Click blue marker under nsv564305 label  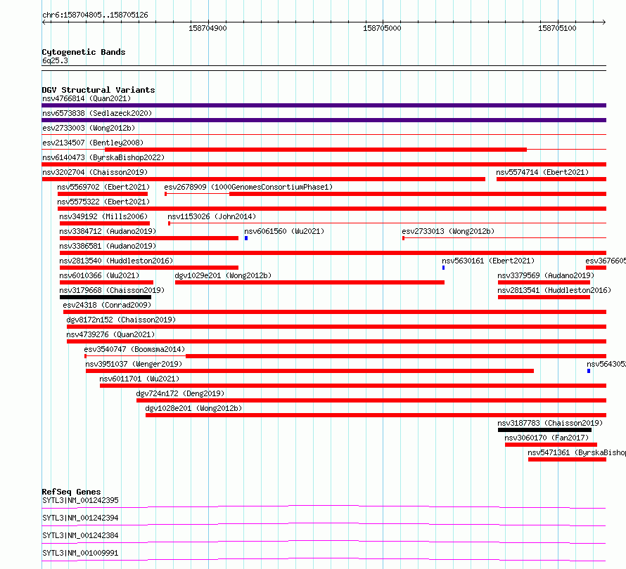click(589, 371)
